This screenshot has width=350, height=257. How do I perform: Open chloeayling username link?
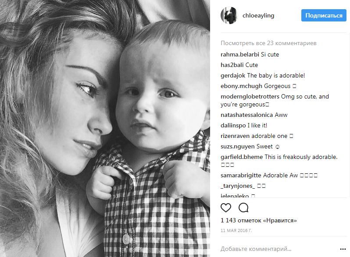258,16
